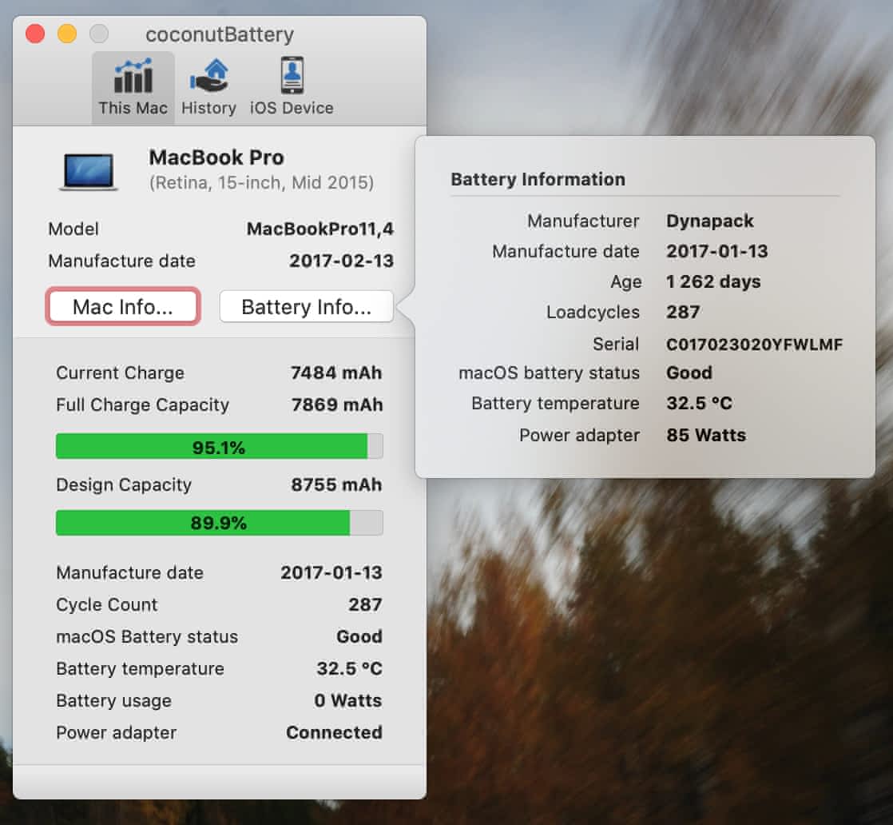Select the Connected power adapter value
The height and width of the screenshot is (825, 893).
pos(334,732)
